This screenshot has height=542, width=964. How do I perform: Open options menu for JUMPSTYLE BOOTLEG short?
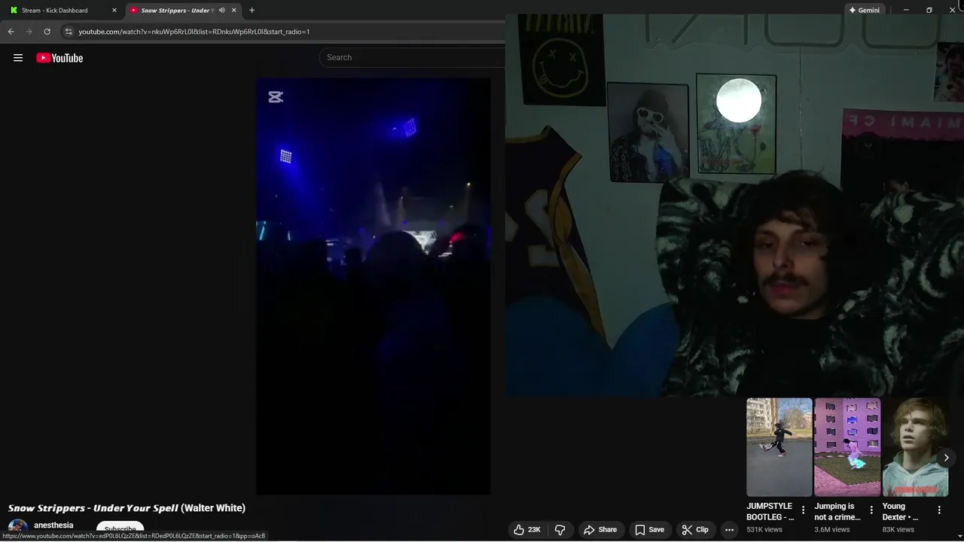coord(803,510)
